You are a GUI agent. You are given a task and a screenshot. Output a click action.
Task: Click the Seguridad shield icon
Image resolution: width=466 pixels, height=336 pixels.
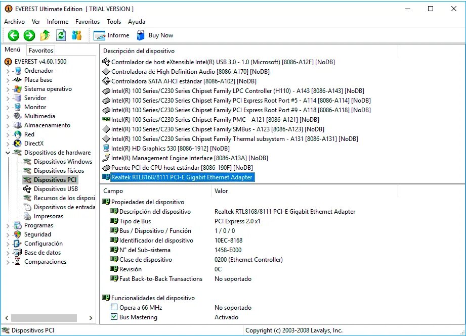(x=18, y=234)
